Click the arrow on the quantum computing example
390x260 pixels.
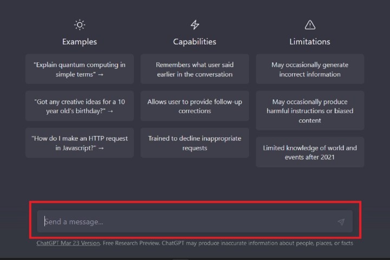coord(101,75)
